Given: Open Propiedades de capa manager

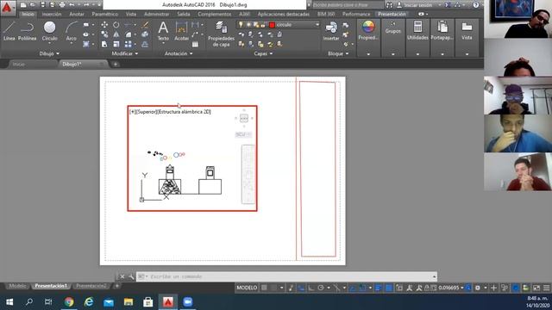Looking at the screenshot, I should [x=221, y=34].
